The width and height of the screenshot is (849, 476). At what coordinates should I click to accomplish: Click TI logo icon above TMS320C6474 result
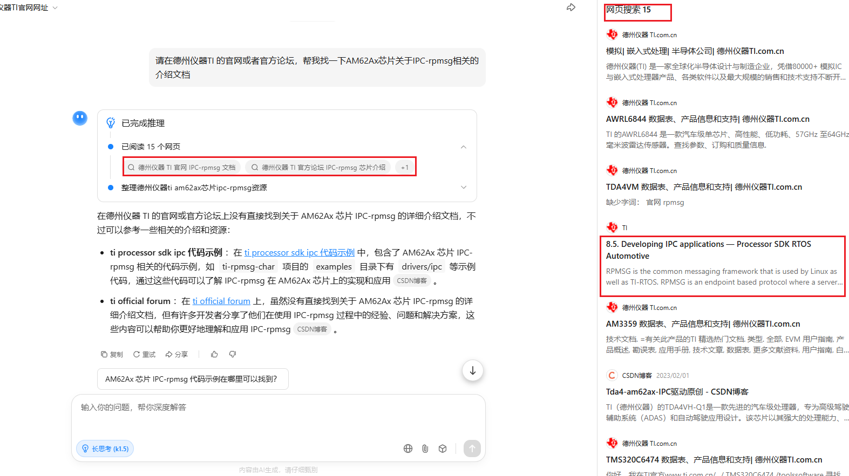pyautogui.click(x=612, y=443)
